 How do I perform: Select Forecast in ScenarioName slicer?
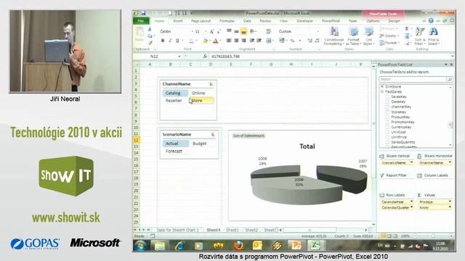(x=175, y=151)
